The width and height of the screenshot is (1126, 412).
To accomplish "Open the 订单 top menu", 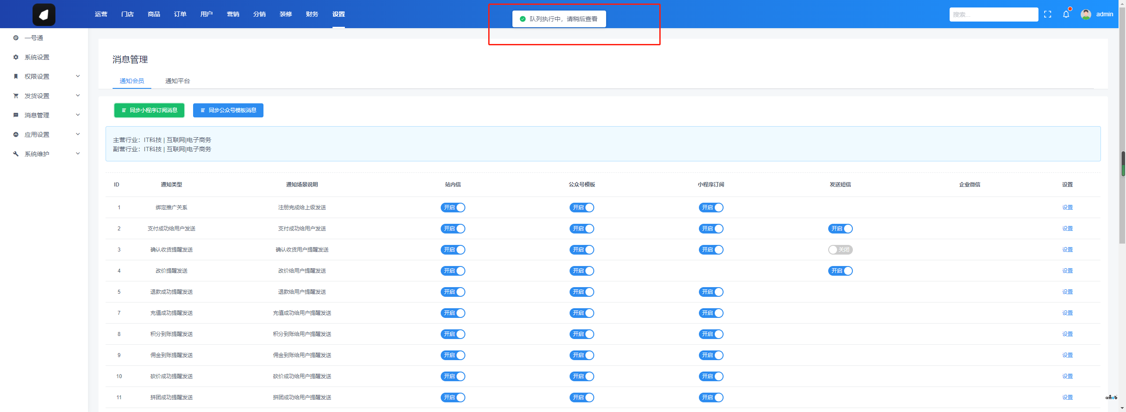I will 180,14.
